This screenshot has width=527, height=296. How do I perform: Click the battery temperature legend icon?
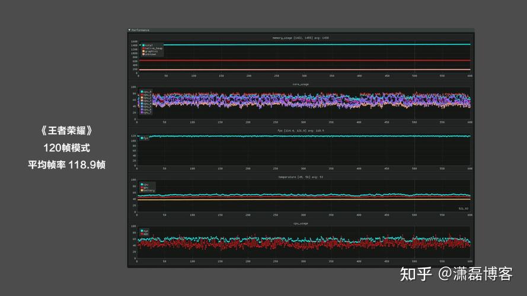coord(142,190)
